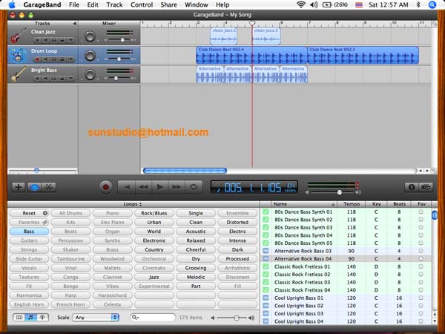The image size is (445, 334).
Task: Toggle record enable on Drum Loop track
Action: pyautogui.click(x=37, y=59)
